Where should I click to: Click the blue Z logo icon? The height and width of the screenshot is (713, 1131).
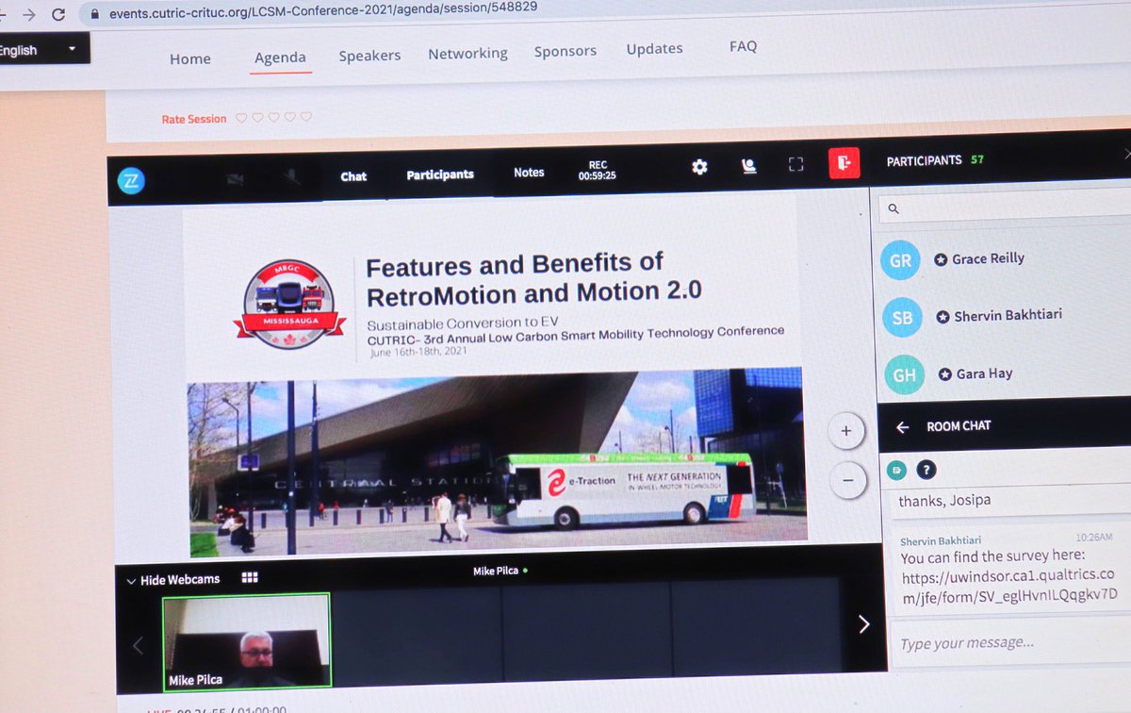(x=131, y=180)
